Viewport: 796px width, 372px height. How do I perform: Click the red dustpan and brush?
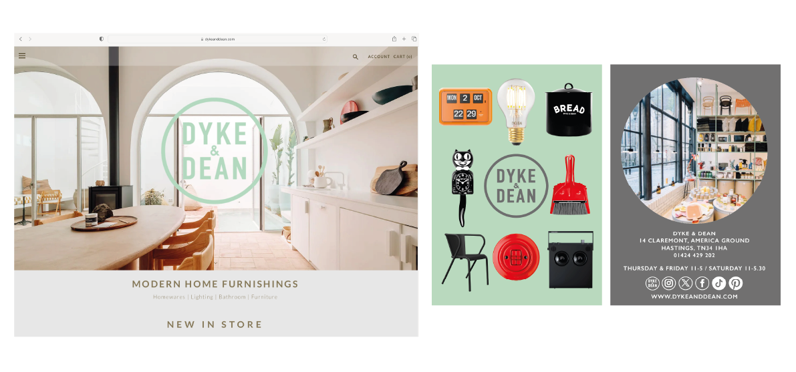click(x=569, y=185)
